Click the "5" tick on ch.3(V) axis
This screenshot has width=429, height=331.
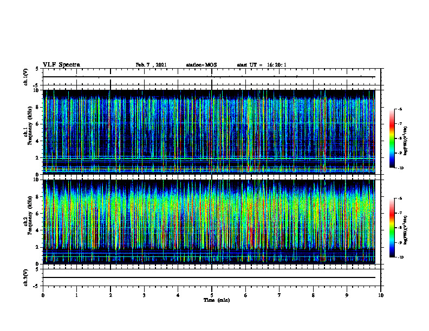tap(38, 269)
